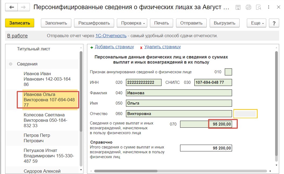
Task: Click the Печать button
Action: click(x=161, y=23)
